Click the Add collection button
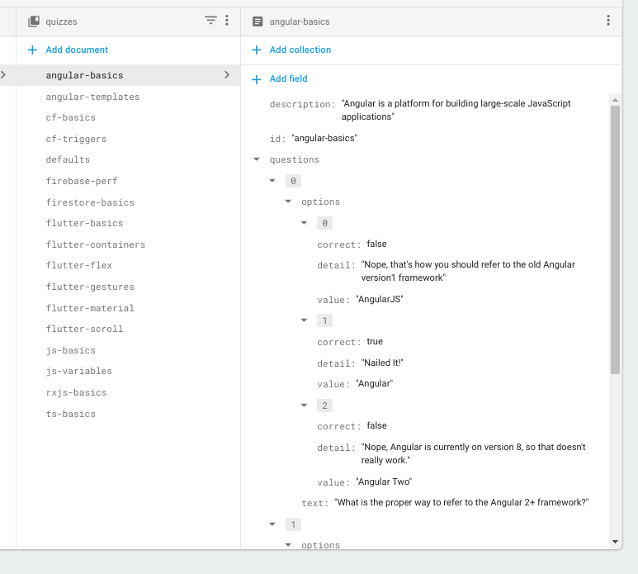Image resolution: width=638 pixels, height=574 pixels. tap(300, 50)
